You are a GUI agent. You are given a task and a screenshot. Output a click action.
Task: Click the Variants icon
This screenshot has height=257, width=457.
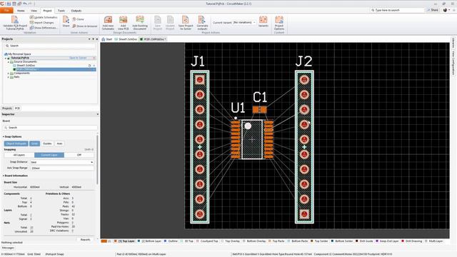(x=263, y=20)
